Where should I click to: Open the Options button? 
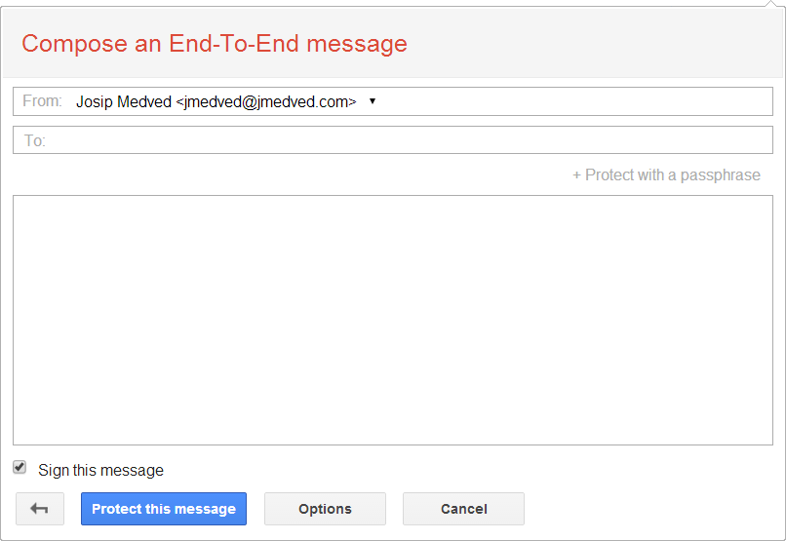(x=325, y=509)
